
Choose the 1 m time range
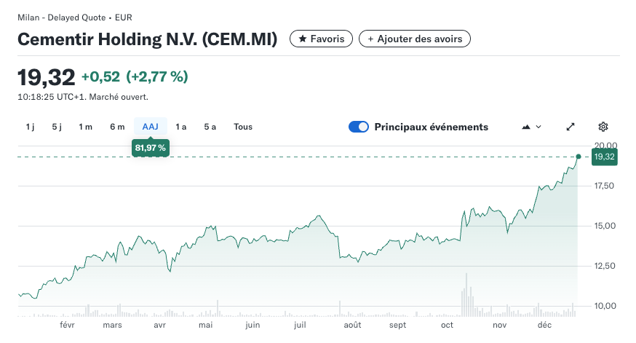[x=85, y=127]
